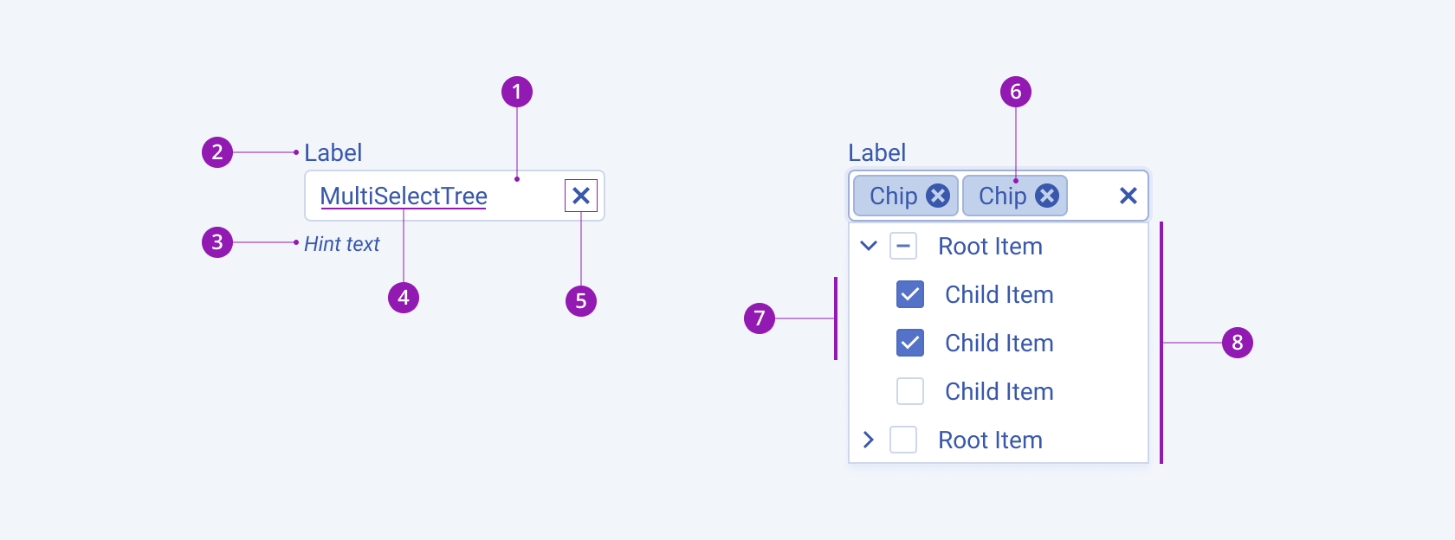Select the Root Item tree row

tap(990, 246)
